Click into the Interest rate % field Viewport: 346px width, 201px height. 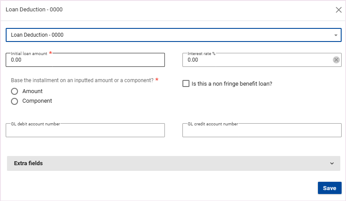pyautogui.click(x=257, y=60)
